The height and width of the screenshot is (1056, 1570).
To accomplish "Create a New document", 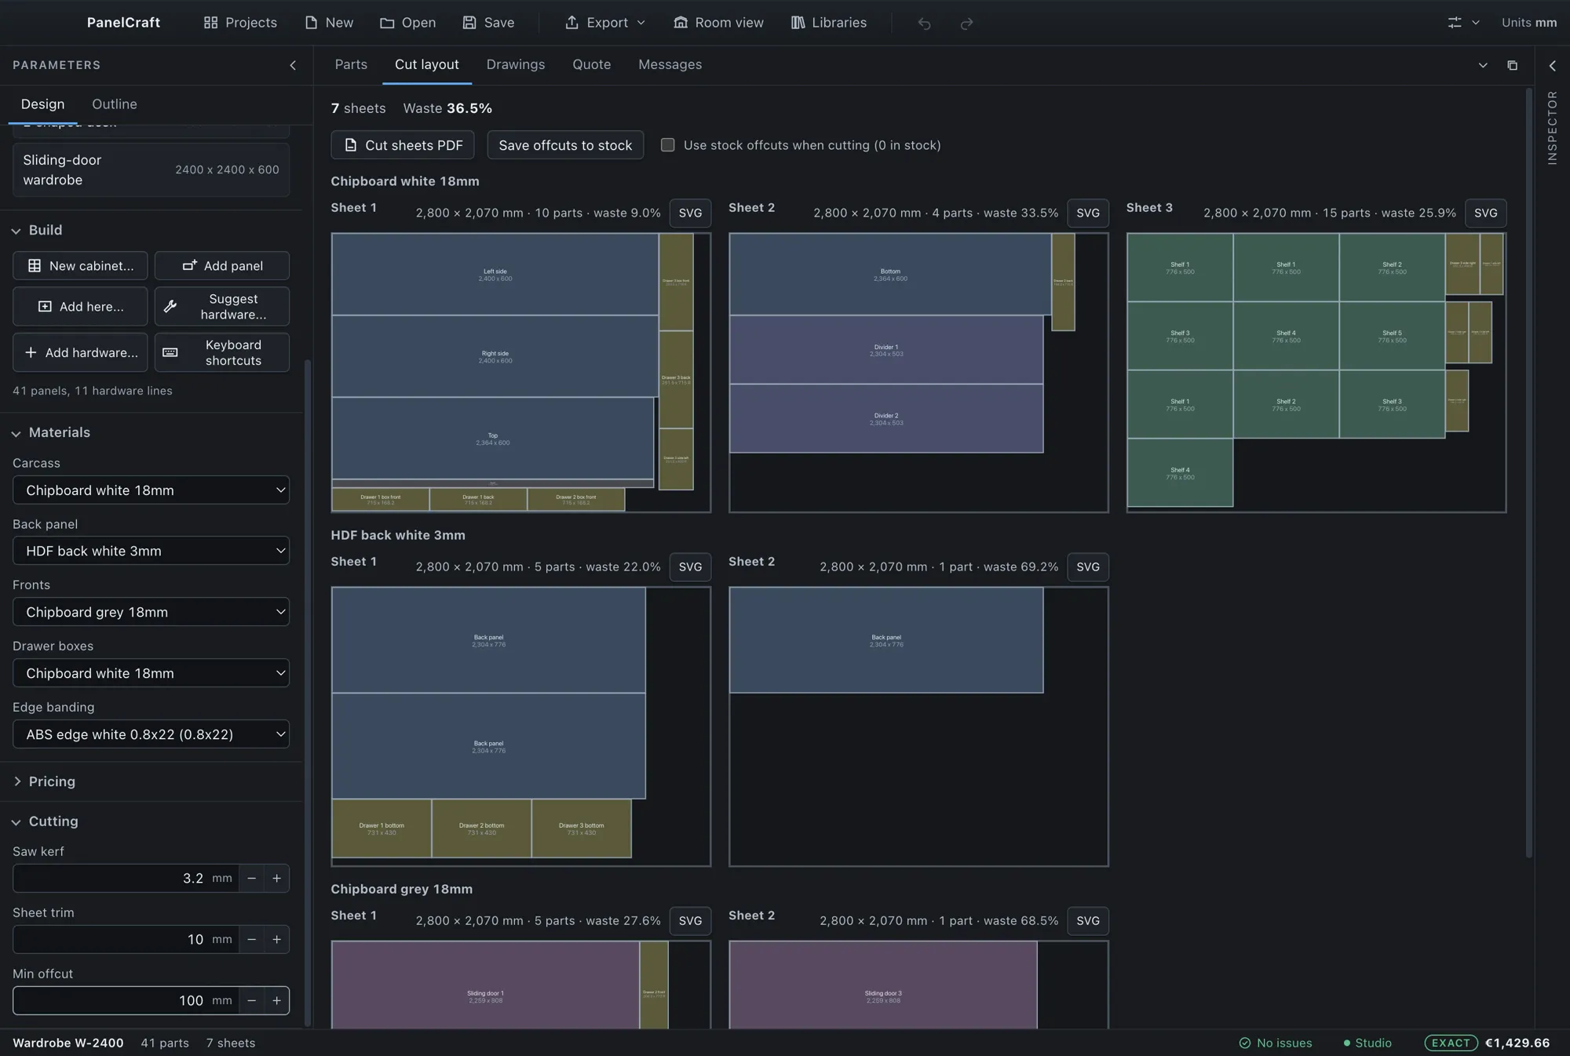I will pyautogui.click(x=329, y=23).
